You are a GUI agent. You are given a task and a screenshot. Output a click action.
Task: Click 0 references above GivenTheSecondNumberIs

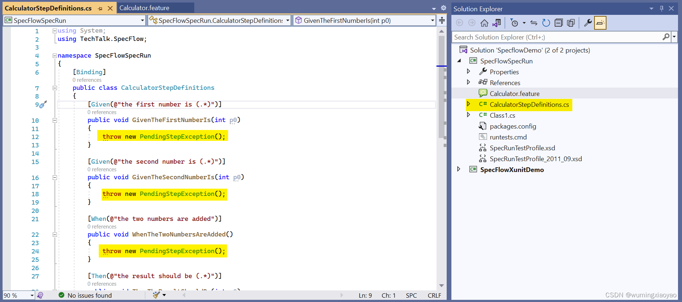click(102, 169)
